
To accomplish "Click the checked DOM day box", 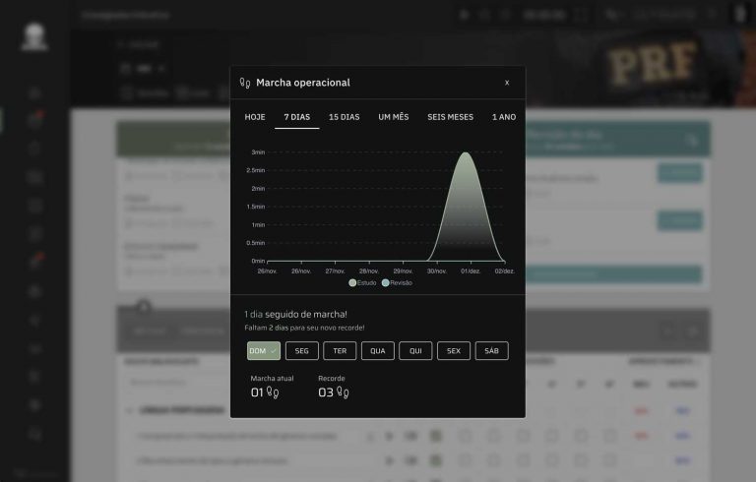I will coord(263,350).
